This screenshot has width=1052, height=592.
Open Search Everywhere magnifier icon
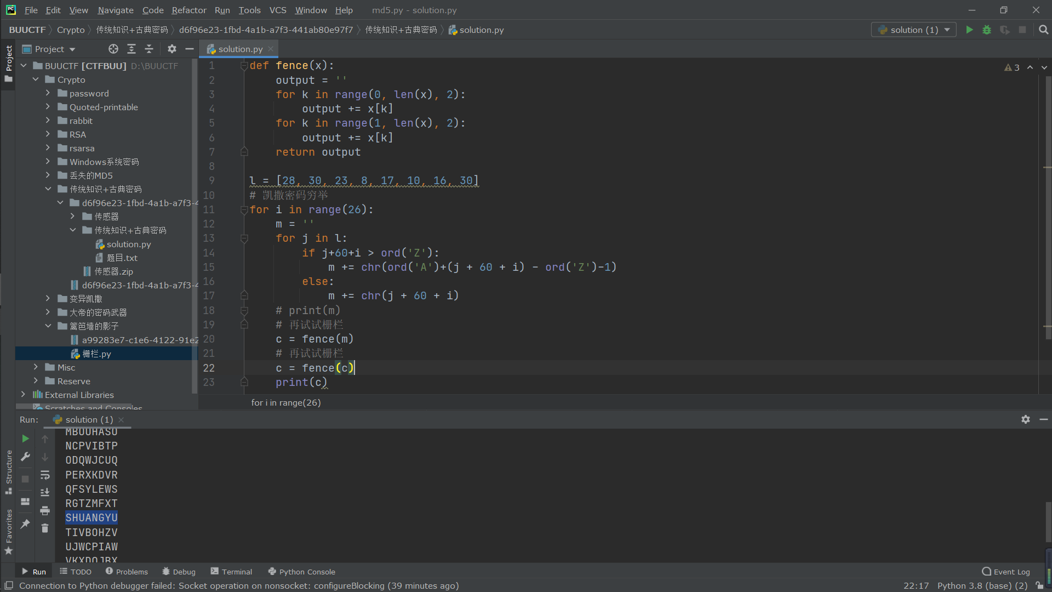point(1044,30)
